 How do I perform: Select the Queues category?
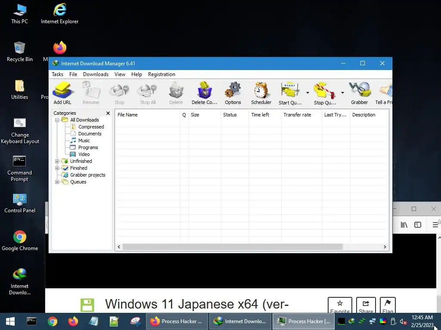pyautogui.click(x=78, y=182)
